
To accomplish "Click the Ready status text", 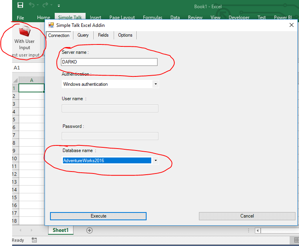I will 18,240.
